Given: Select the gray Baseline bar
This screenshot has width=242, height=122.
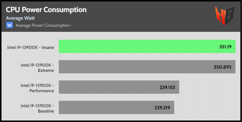Looking at the screenshot, I should coord(116,107).
